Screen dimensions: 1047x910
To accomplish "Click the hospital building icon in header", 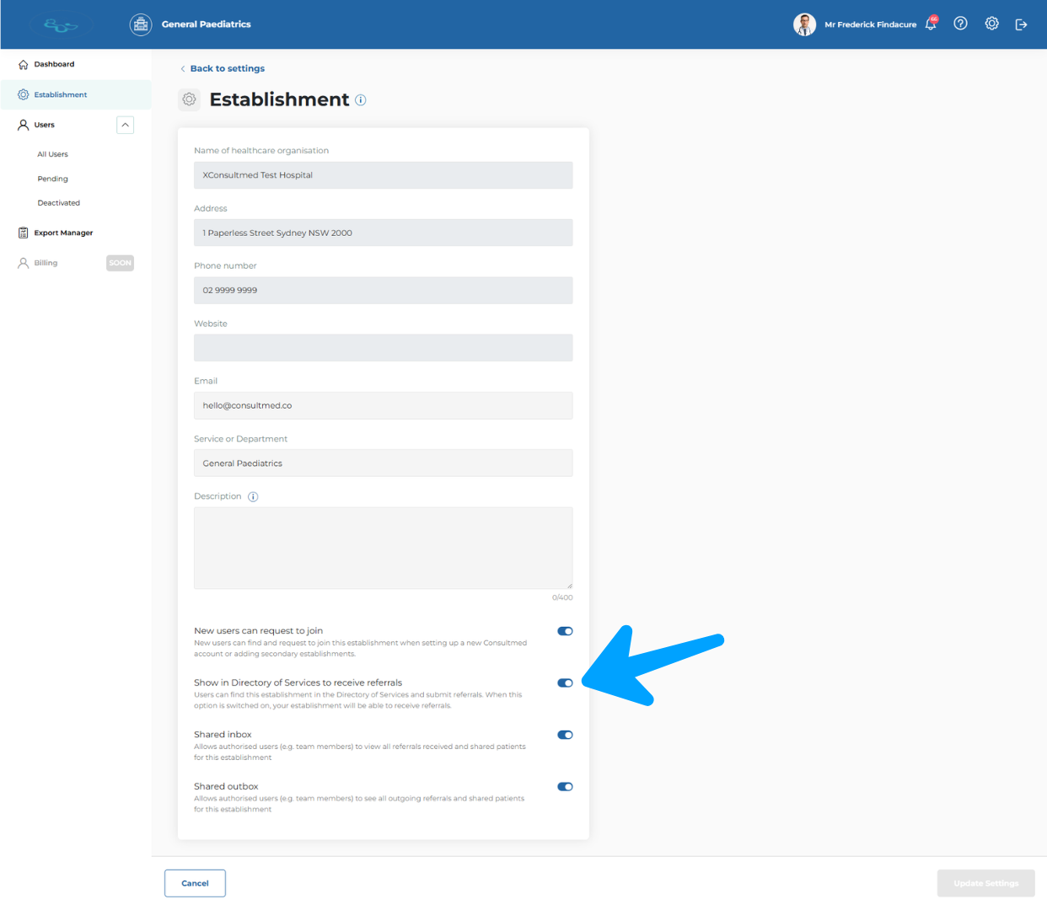I will (141, 24).
